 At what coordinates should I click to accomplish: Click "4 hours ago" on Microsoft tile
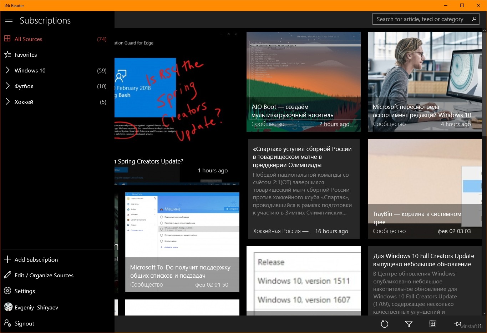point(456,124)
